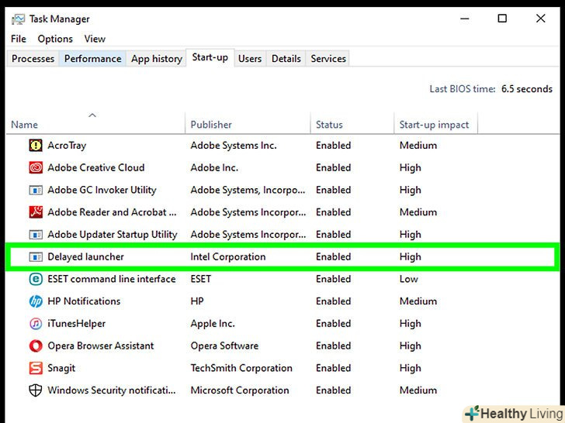Click the Snagit icon
565x423 pixels.
coord(36,368)
